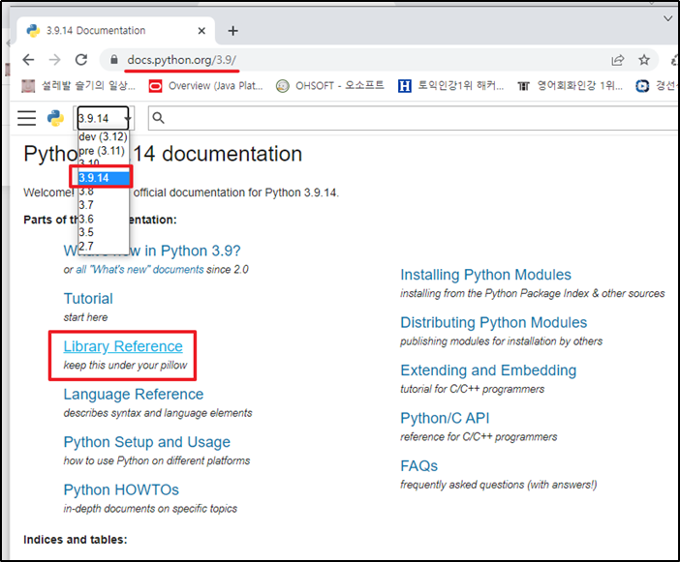Viewport: 680px width, 562px height.
Task: Switch to the 3.9.14 Documentation tab
Action: [x=115, y=31]
